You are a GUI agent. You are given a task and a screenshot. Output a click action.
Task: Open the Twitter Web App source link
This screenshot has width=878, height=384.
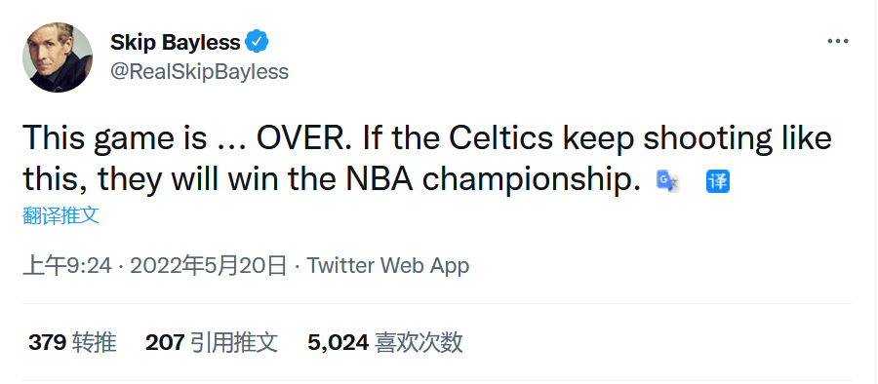coord(388,266)
